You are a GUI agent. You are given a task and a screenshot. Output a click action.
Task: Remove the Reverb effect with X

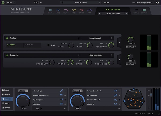119,60
